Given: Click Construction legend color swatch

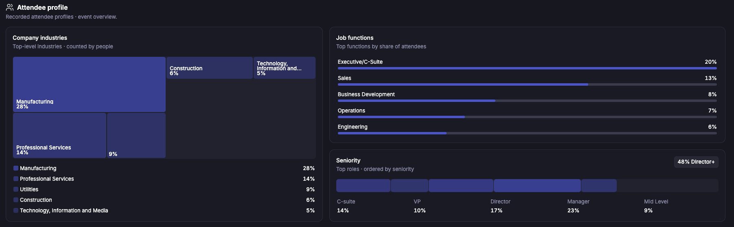Looking at the screenshot, I should 16,200.
